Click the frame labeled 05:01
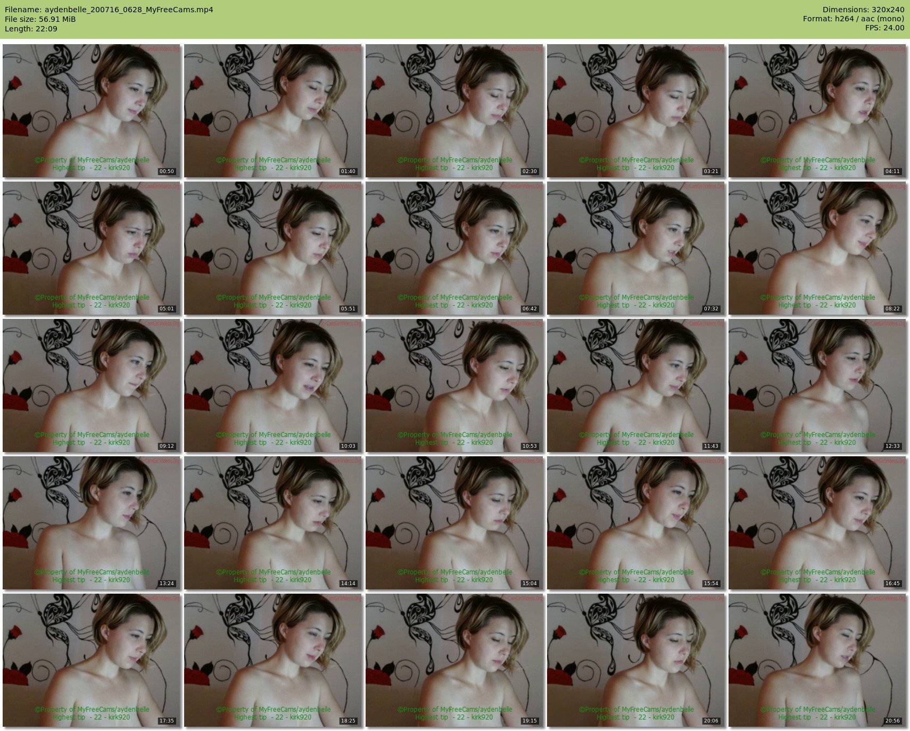Screen dimensions: 910x731 point(92,248)
